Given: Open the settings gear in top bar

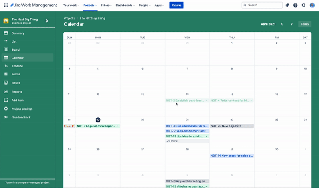Looking at the screenshot, I should pos(304,5).
